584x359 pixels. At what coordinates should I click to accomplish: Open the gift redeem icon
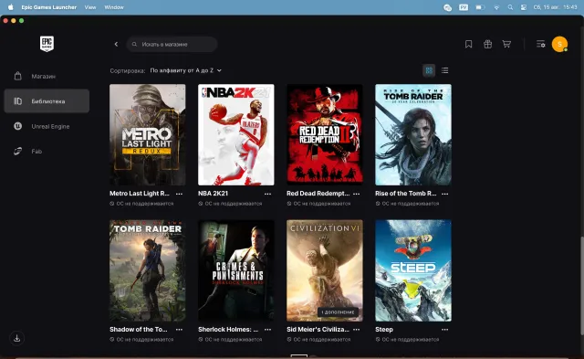487,44
